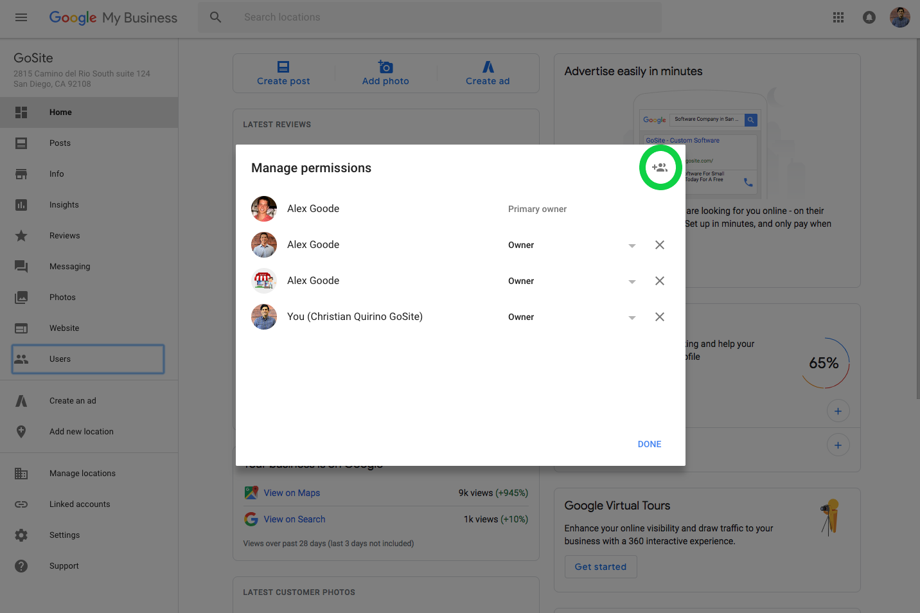Click the page vertical scrollbar
The image size is (920, 613).
pyautogui.click(x=917, y=218)
